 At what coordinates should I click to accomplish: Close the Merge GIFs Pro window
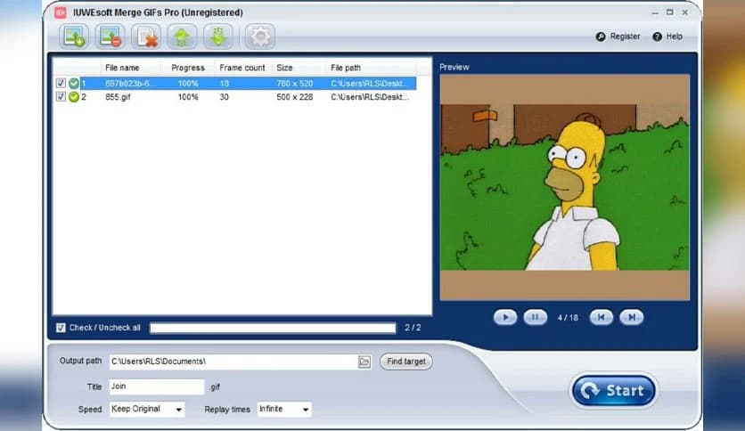(685, 12)
